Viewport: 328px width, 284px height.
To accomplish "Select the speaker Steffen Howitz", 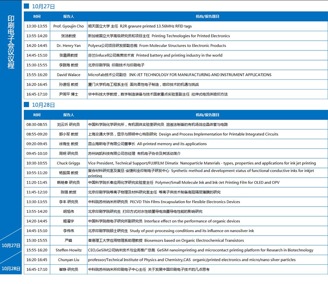I will click(68, 250).
